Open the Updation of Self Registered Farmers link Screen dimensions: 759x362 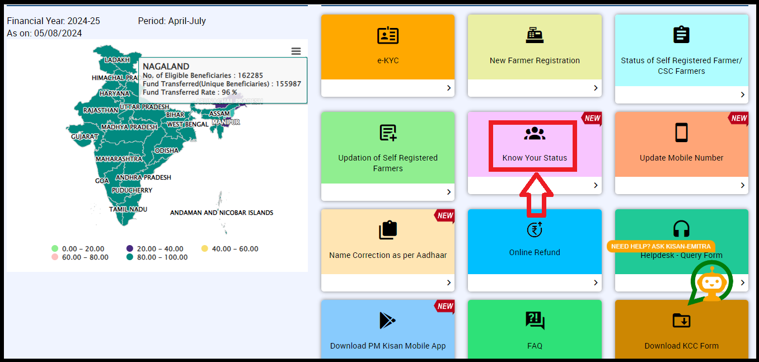(x=388, y=163)
